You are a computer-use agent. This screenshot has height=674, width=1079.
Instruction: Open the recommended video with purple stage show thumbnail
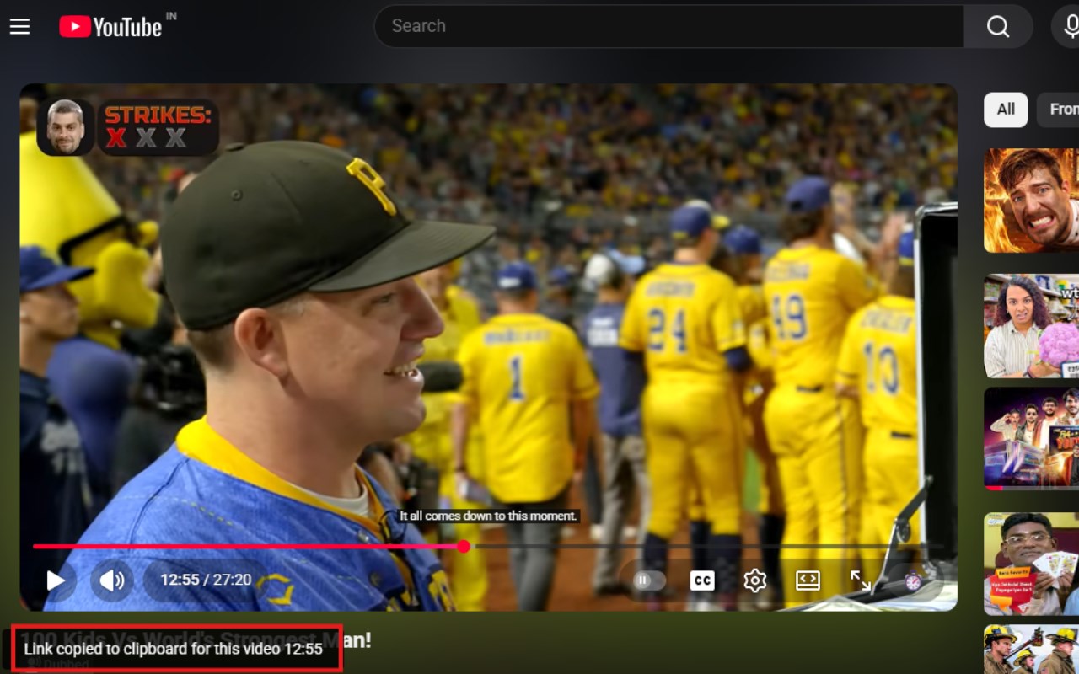tap(1032, 438)
